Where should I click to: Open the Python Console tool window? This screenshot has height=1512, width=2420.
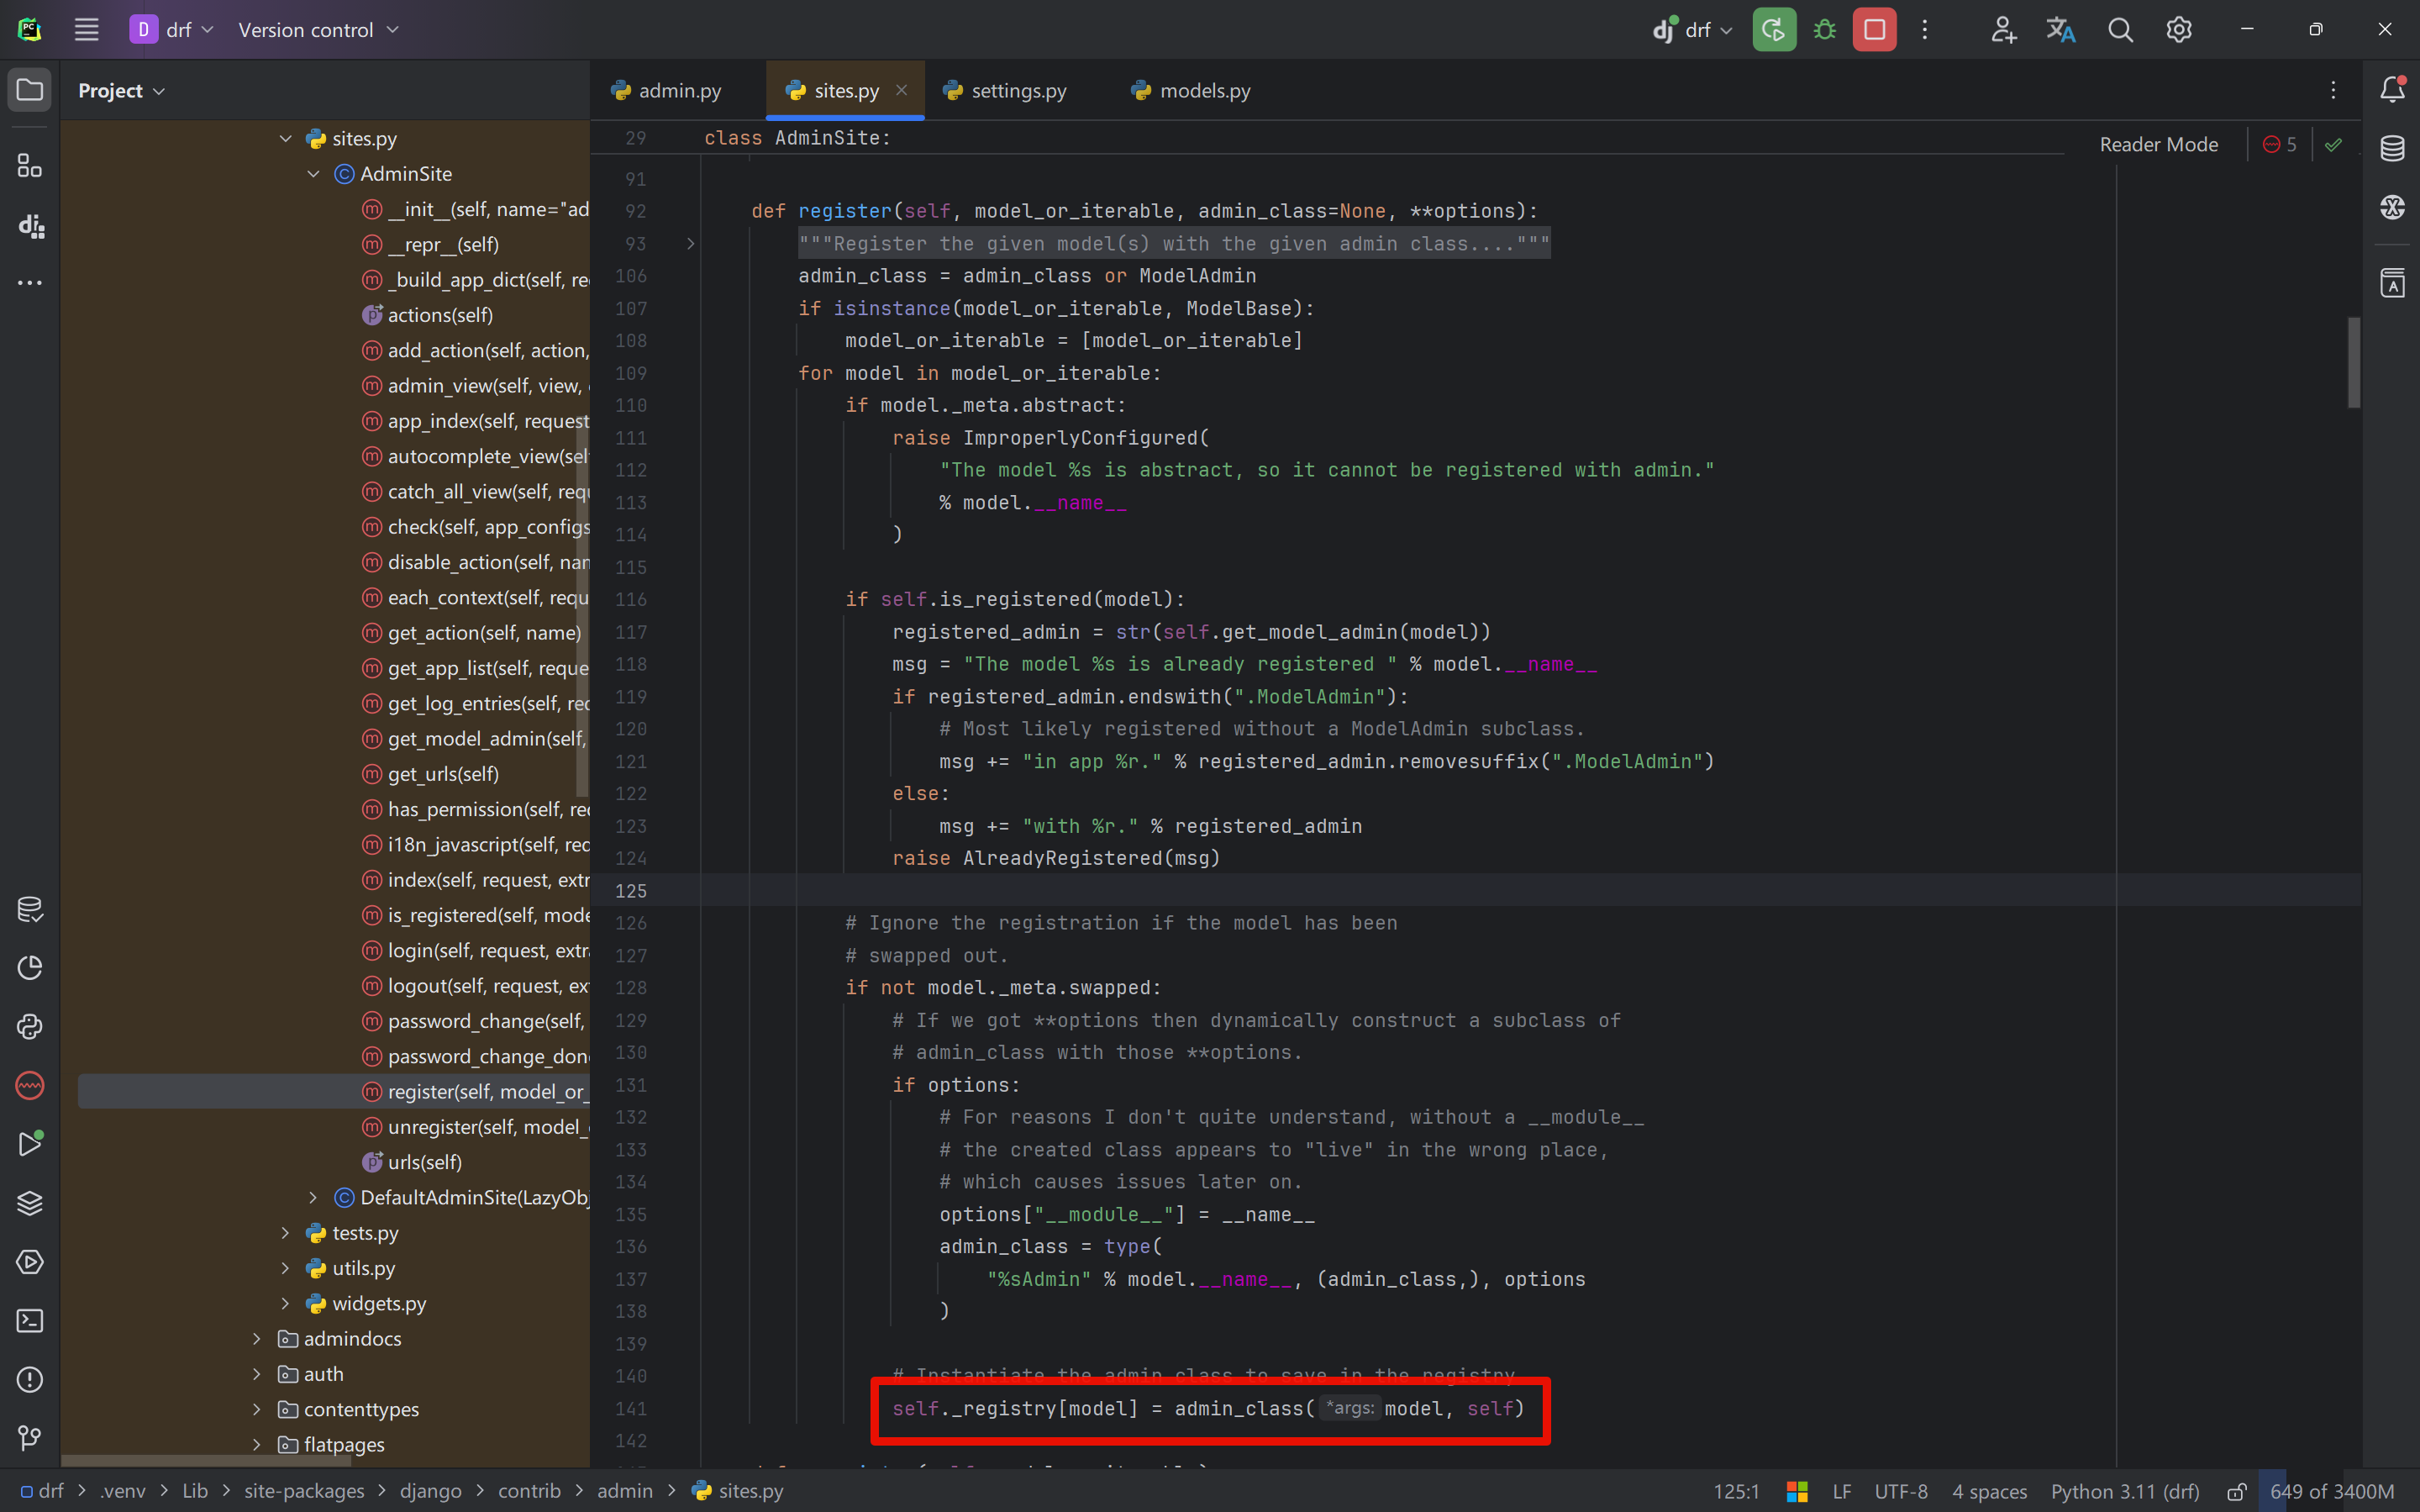[30, 1027]
